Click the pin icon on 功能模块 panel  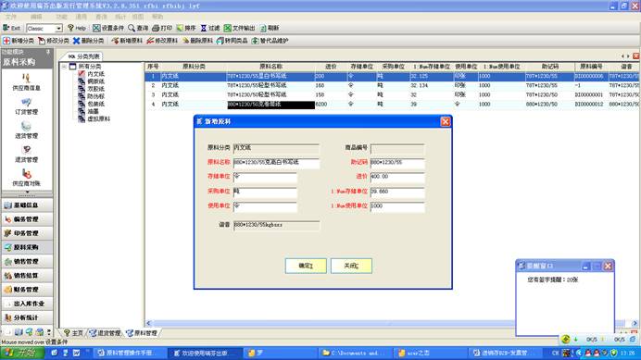point(48,52)
